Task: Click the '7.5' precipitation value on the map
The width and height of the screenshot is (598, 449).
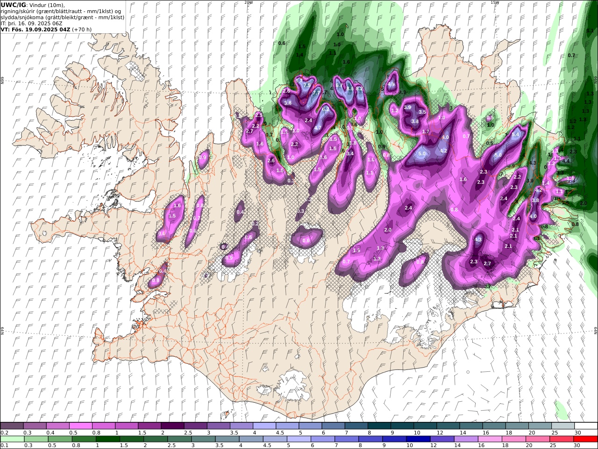Action: pos(307,86)
